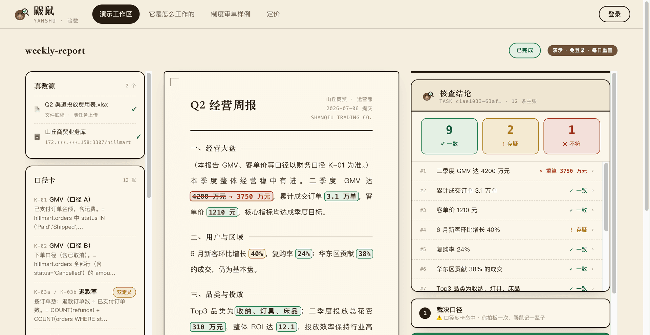Click highlighted 38% claim in report
The image size is (650, 335).
(x=365, y=254)
